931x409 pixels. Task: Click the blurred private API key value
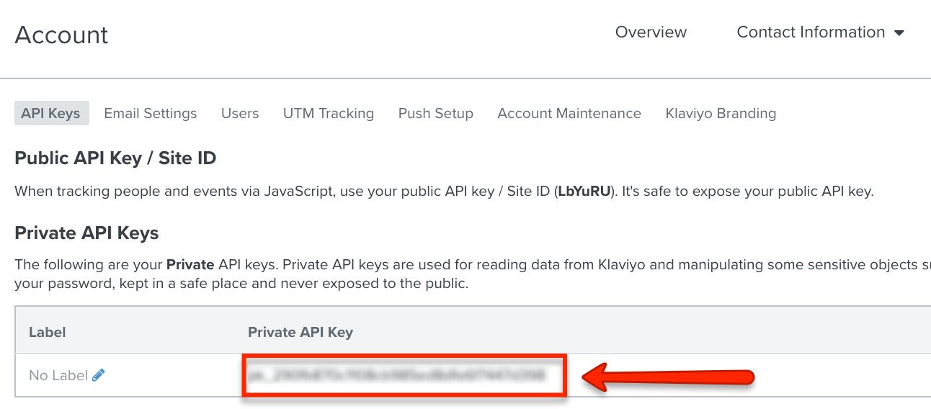397,375
